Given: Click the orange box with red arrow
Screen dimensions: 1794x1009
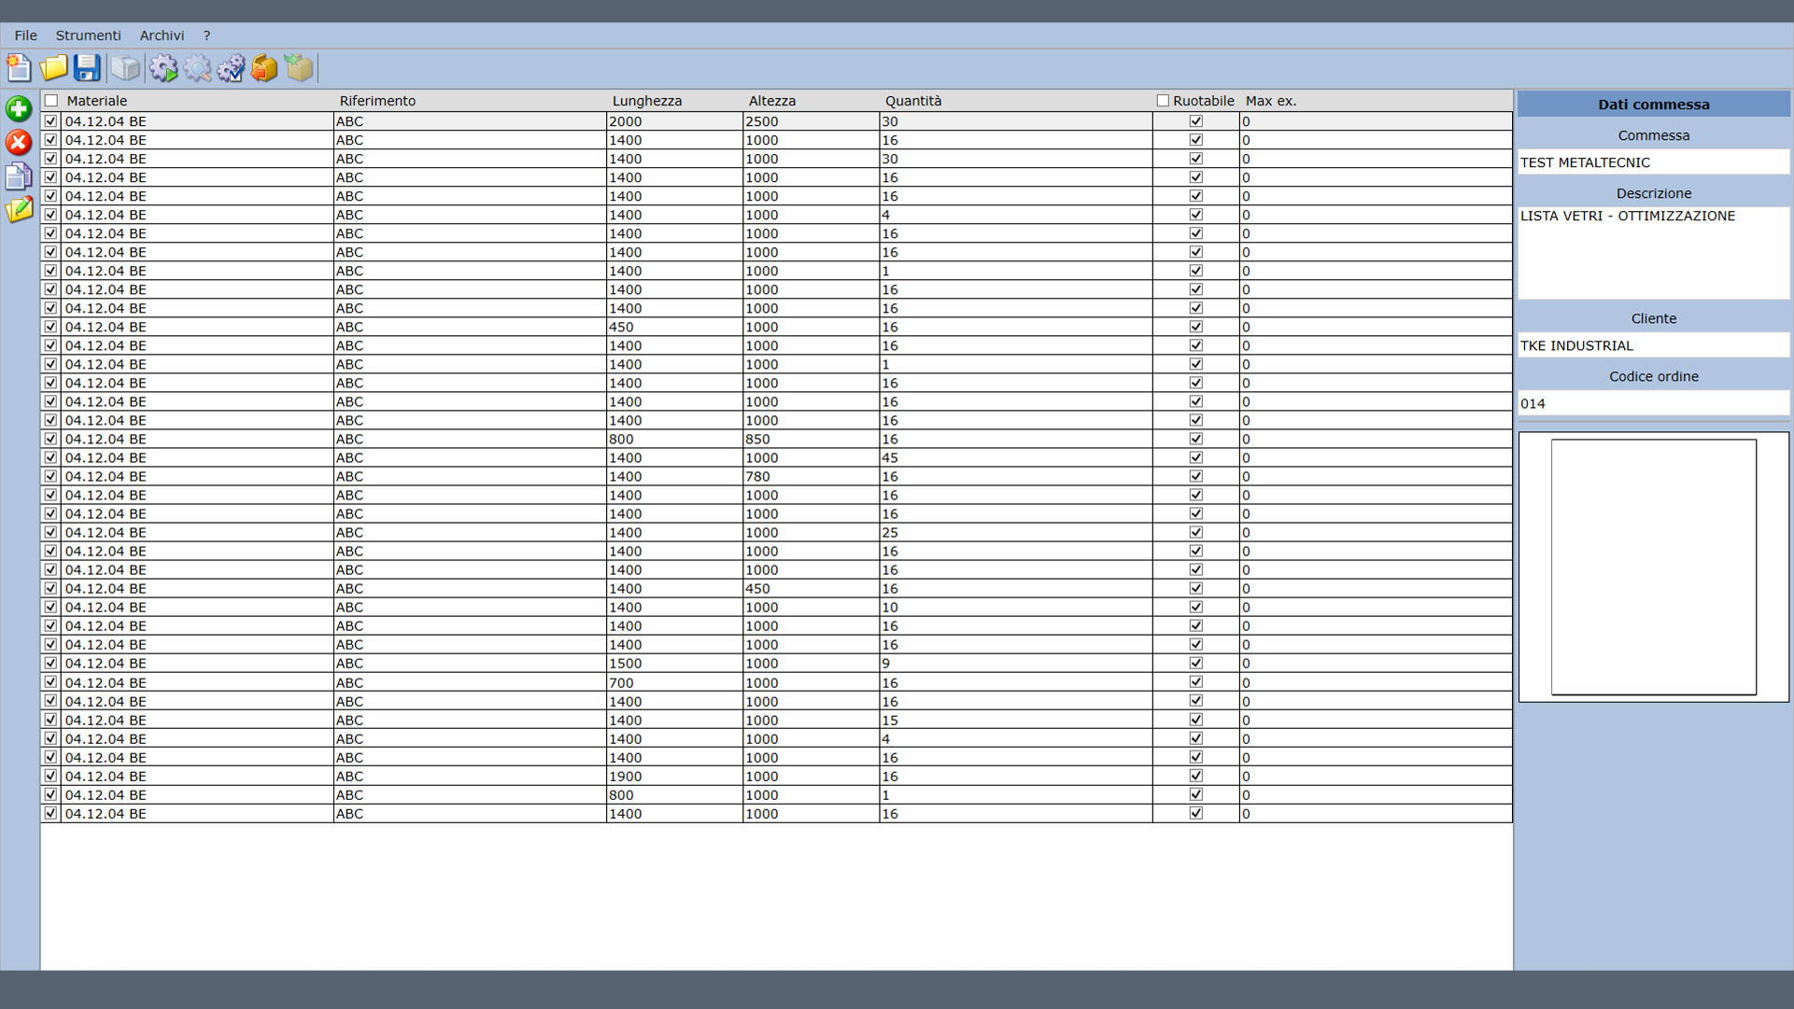Looking at the screenshot, I should pos(265,68).
